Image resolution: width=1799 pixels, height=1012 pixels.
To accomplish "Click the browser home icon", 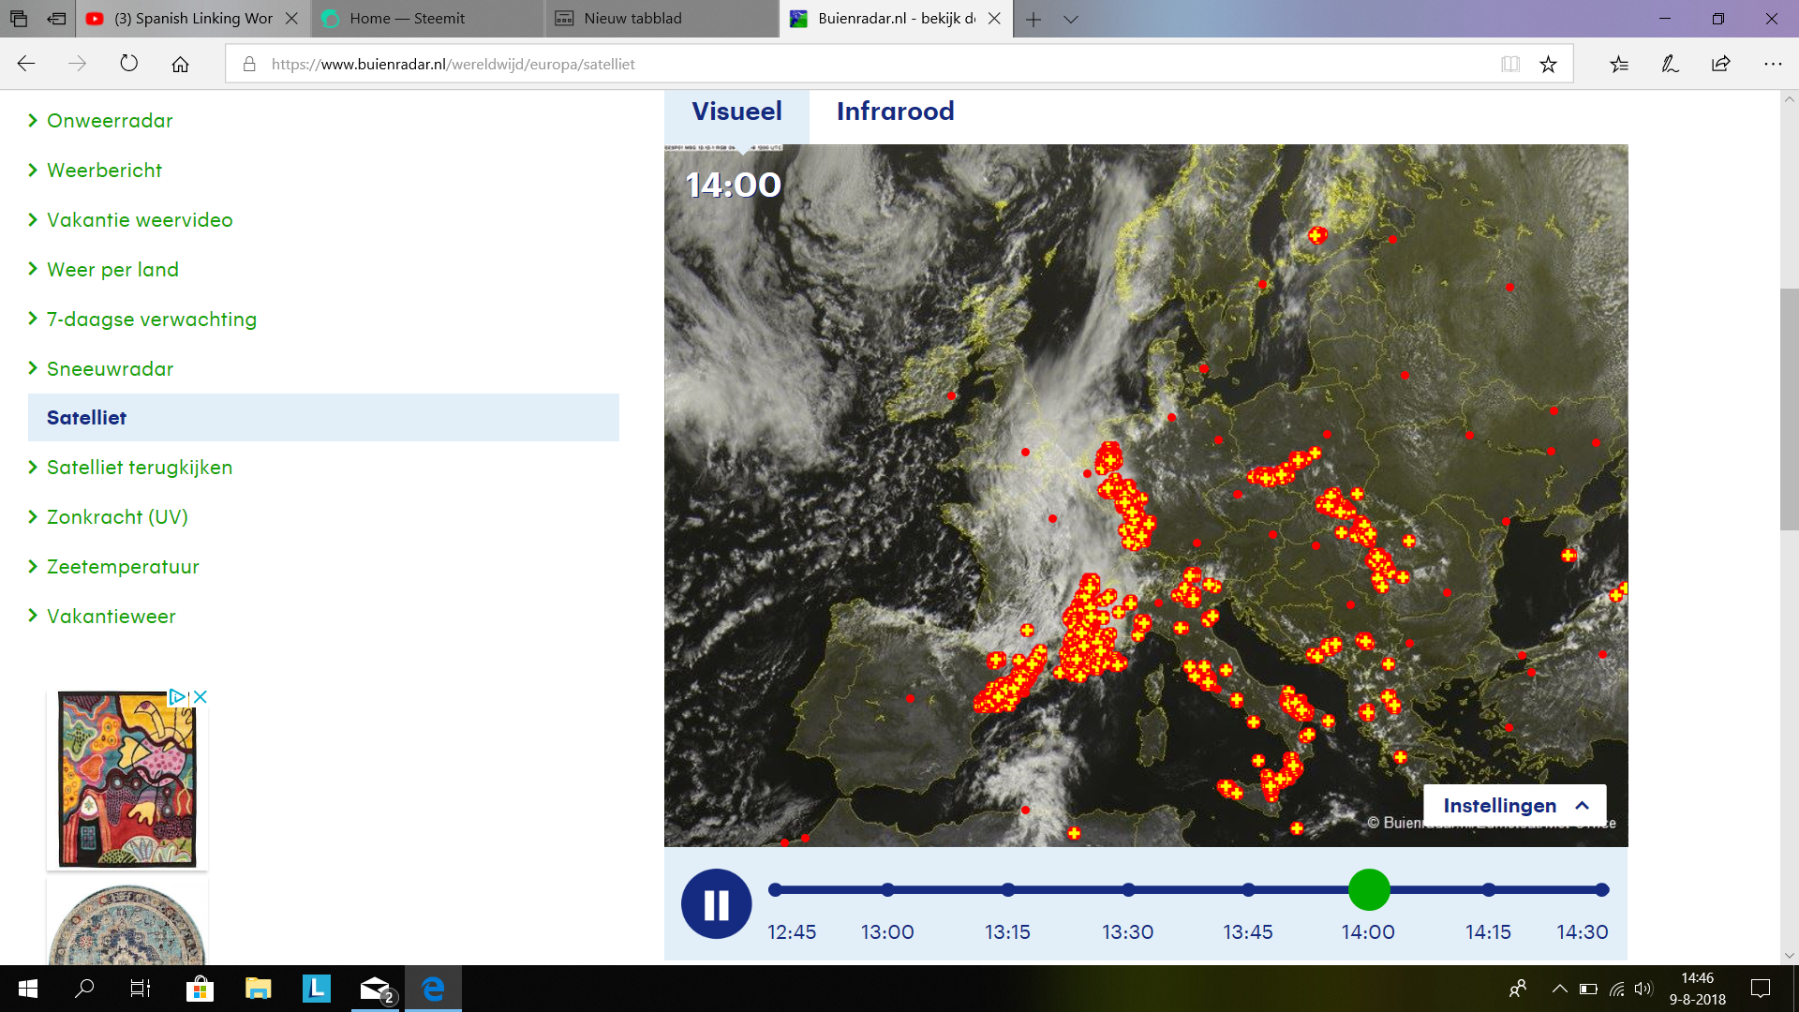I will (x=180, y=64).
